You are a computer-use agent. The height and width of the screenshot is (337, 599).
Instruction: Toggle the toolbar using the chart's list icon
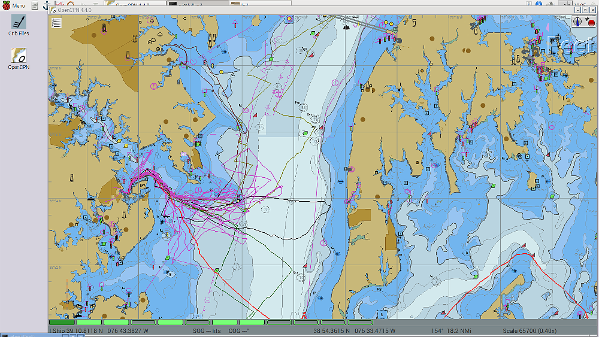coord(56,23)
